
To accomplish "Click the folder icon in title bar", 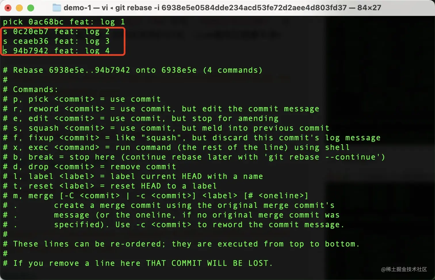I will coord(57,7).
